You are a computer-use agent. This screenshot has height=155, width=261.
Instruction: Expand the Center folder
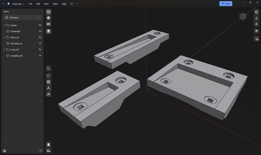click(x=4, y=25)
